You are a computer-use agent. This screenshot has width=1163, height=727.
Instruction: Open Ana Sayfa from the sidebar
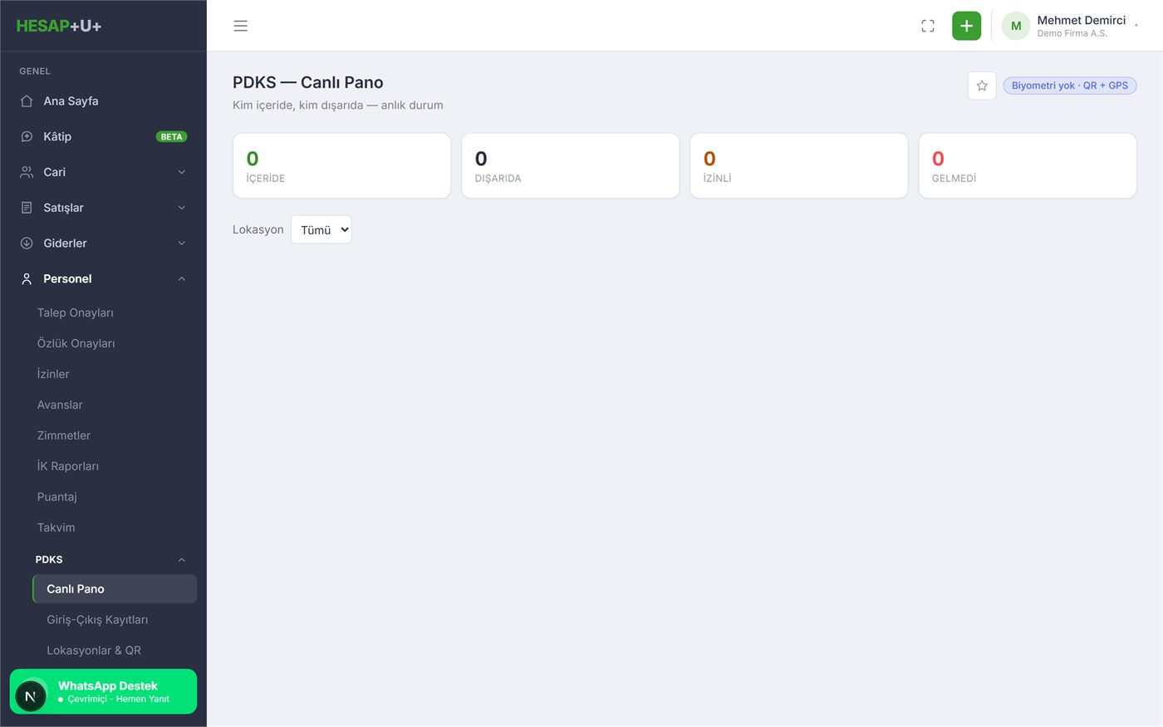tap(103, 101)
